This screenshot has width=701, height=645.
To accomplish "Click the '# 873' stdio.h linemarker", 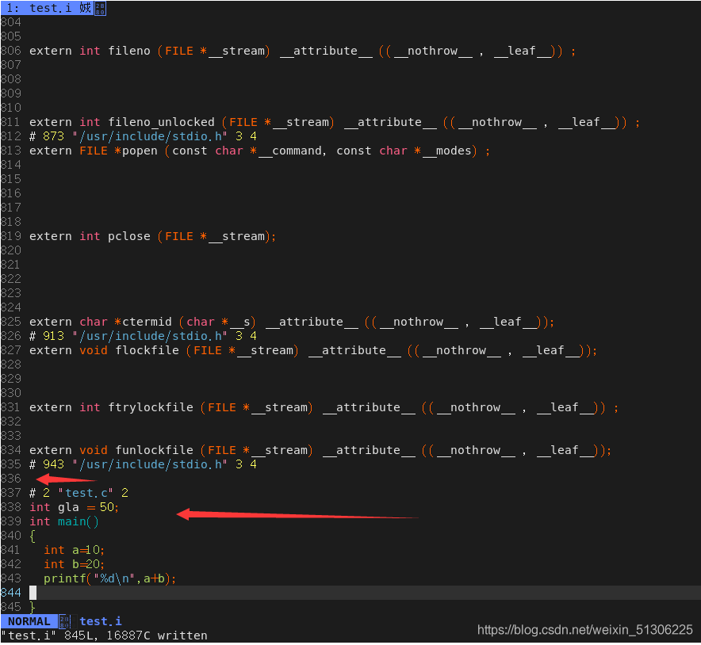I will pyautogui.click(x=143, y=136).
